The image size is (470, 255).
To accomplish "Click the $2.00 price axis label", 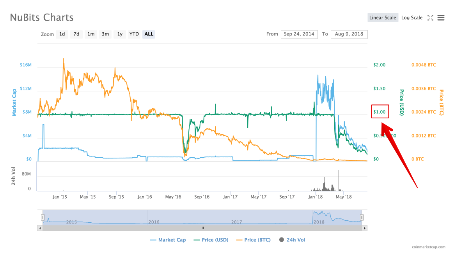I will click(x=379, y=65).
